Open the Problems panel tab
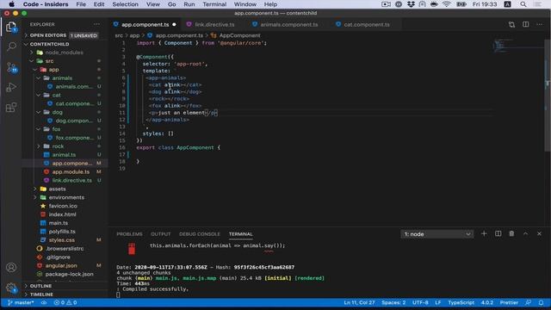Viewport: 551px width, 310px height. [x=129, y=234]
